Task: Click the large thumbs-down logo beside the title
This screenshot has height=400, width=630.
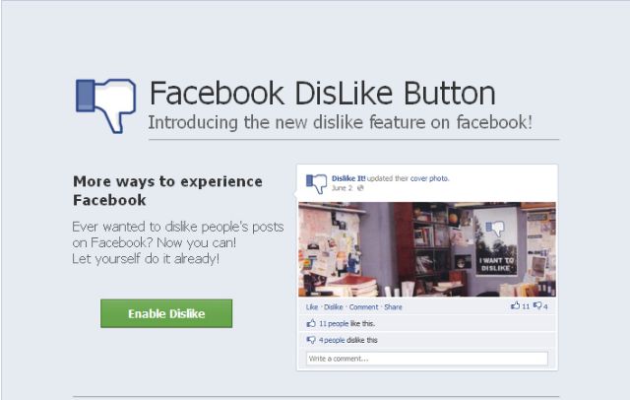Action: click(105, 105)
